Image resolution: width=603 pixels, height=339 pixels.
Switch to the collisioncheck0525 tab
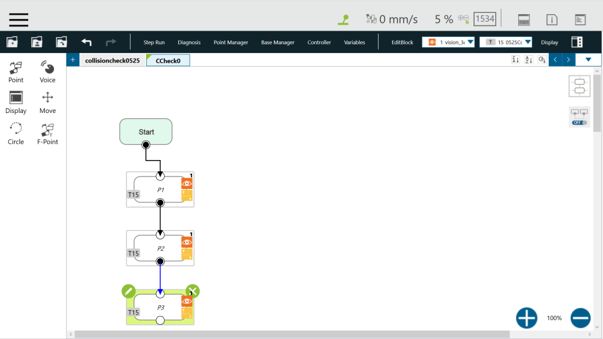click(112, 60)
